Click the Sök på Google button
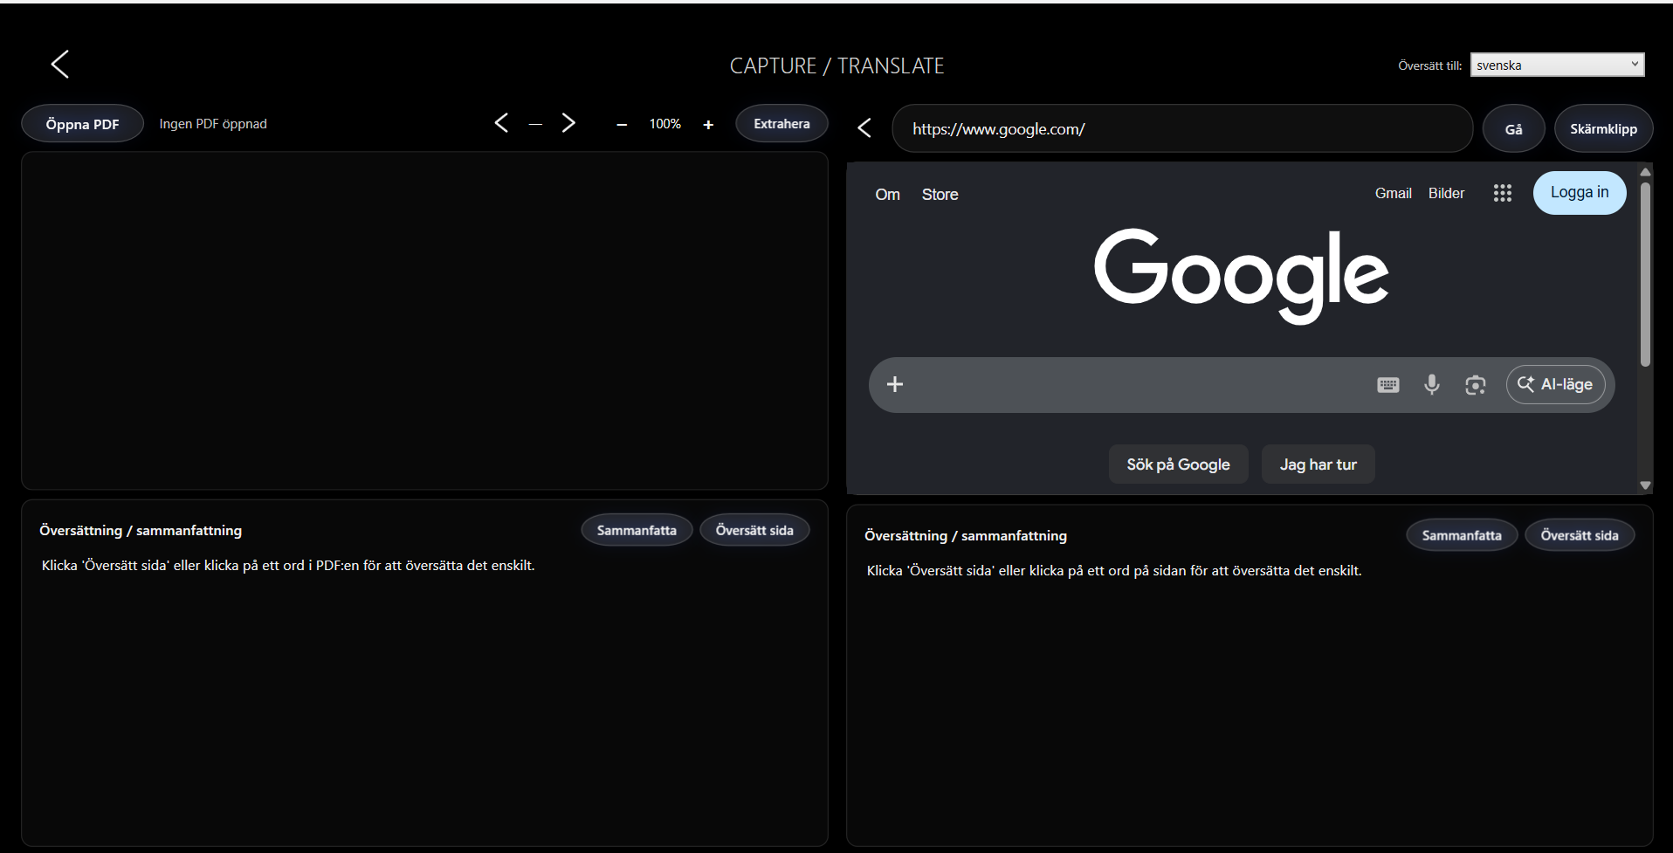Screen dimensions: 1673x853 pos(1178,464)
